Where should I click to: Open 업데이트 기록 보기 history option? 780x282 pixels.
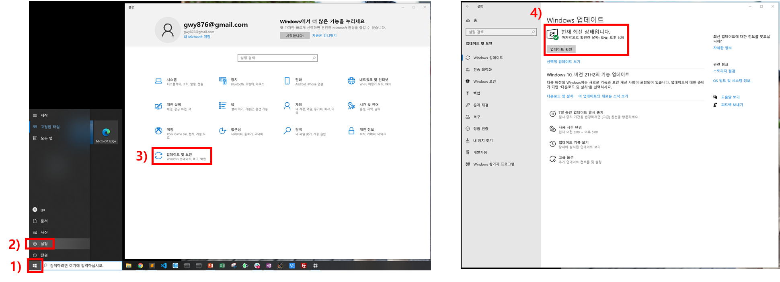point(575,144)
